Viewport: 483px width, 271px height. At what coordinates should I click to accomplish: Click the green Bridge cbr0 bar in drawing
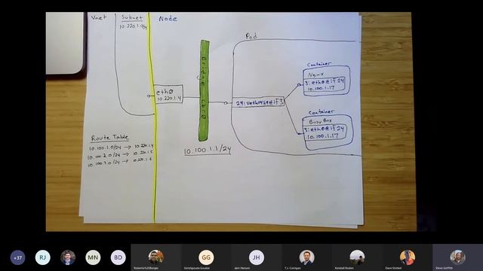click(204, 90)
